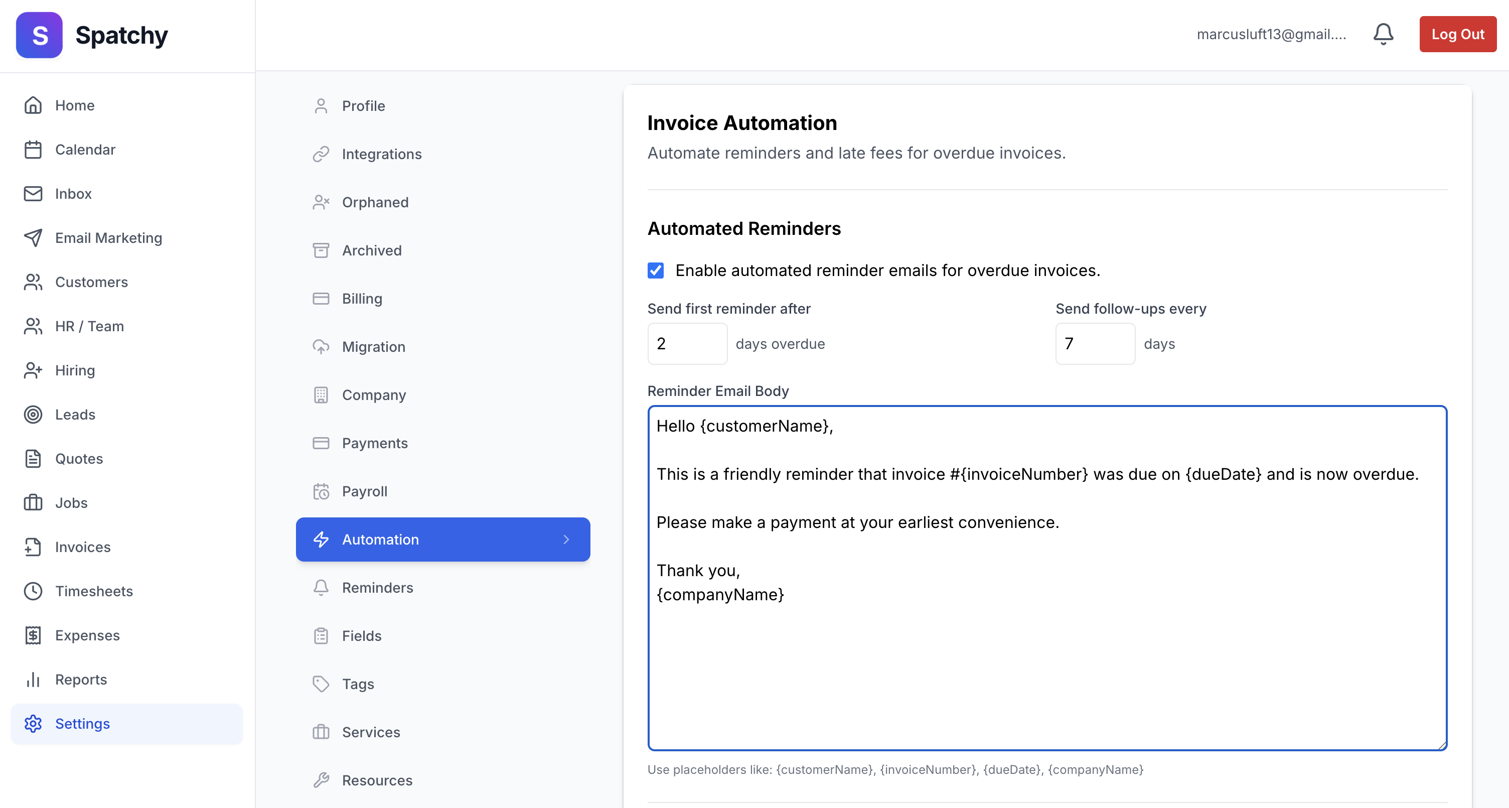Click the Quotes document icon
Image resolution: width=1509 pixels, height=808 pixels.
(x=34, y=459)
